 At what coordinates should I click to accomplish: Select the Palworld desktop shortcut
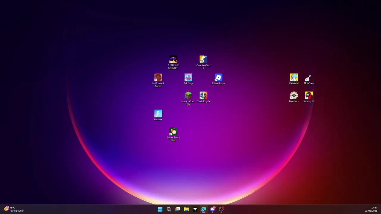294,79
